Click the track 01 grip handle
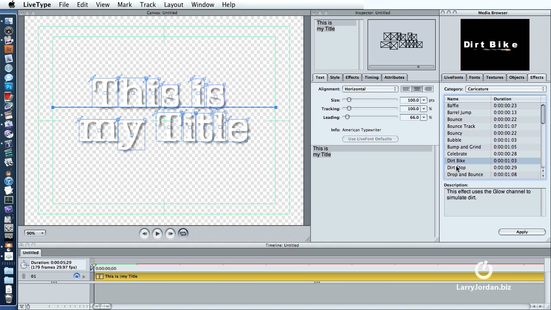551x310 pixels. coord(24,276)
